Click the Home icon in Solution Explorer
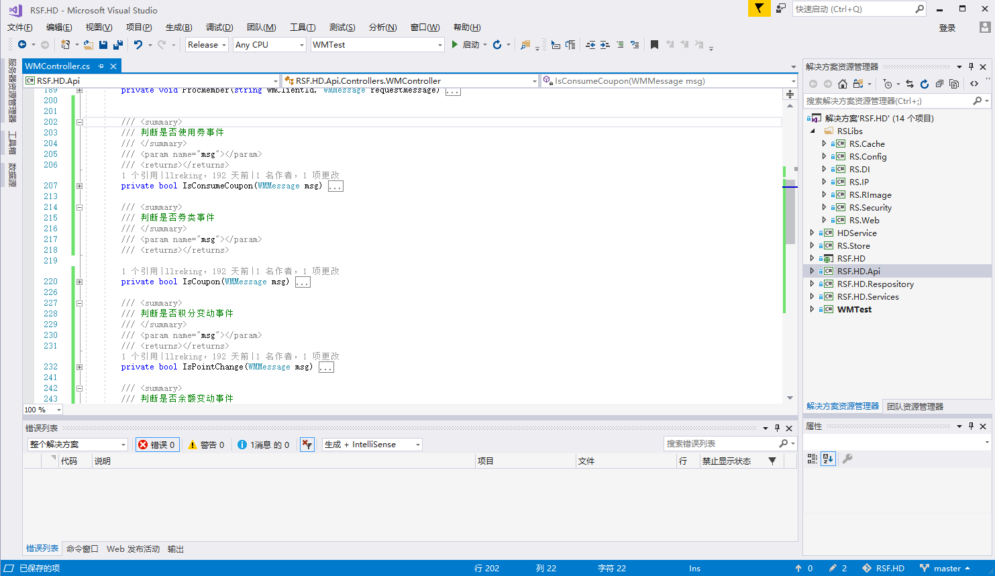Viewport: 995px width, 576px height. tap(843, 84)
